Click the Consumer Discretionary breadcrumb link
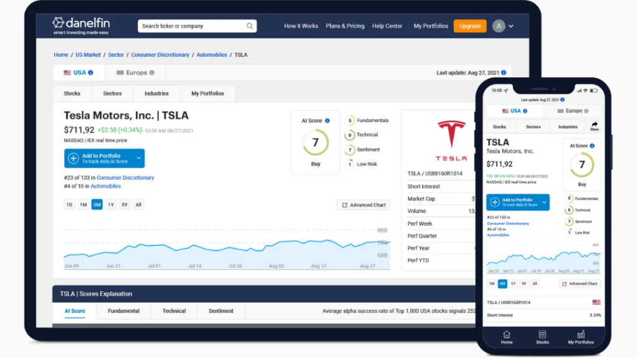The image size is (637, 358). [160, 55]
